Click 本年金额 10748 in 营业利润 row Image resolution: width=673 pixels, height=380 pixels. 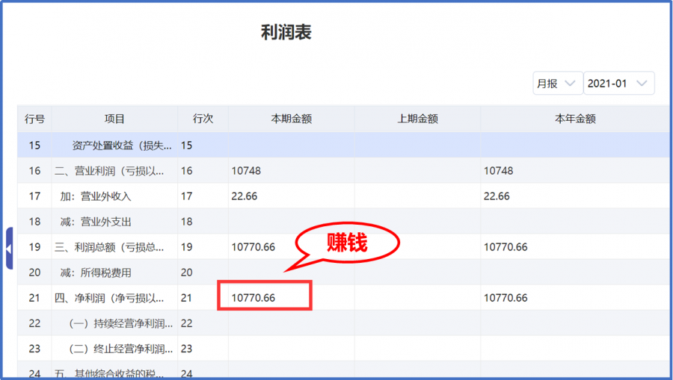click(499, 171)
